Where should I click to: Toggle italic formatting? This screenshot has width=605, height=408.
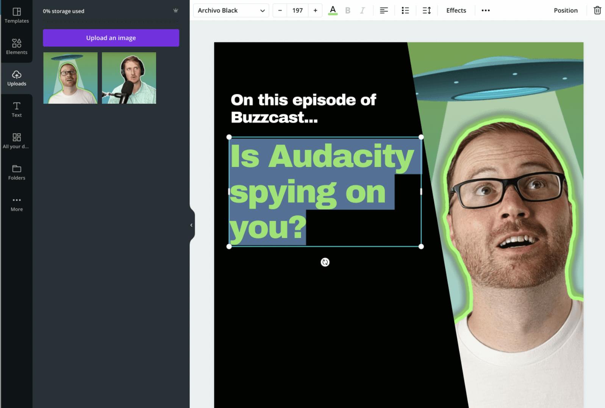click(x=362, y=11)
